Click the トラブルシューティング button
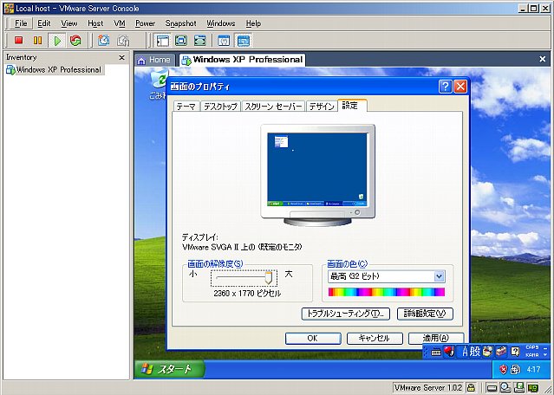 click(x=345, y=314)
